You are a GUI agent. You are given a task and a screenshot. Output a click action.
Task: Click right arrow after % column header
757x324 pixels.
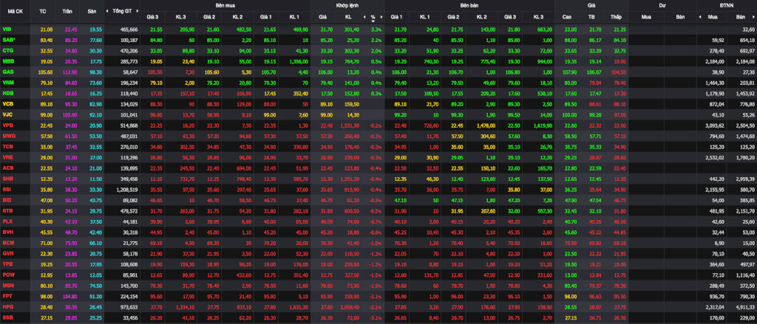pyautogui.click(x=381, y=17)
